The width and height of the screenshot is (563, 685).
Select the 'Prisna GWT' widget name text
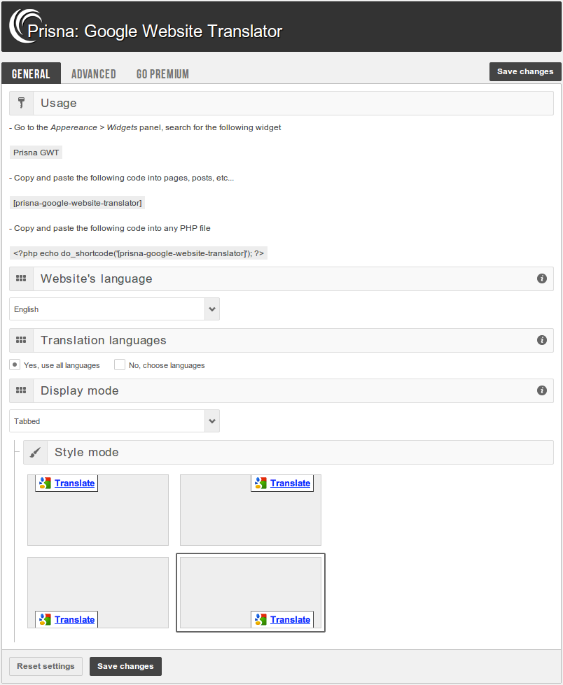(36, 153)
